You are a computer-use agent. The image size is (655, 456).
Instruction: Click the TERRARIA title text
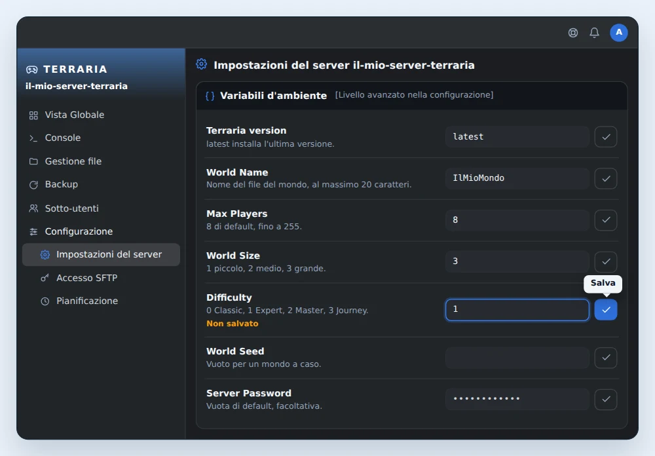75,69
